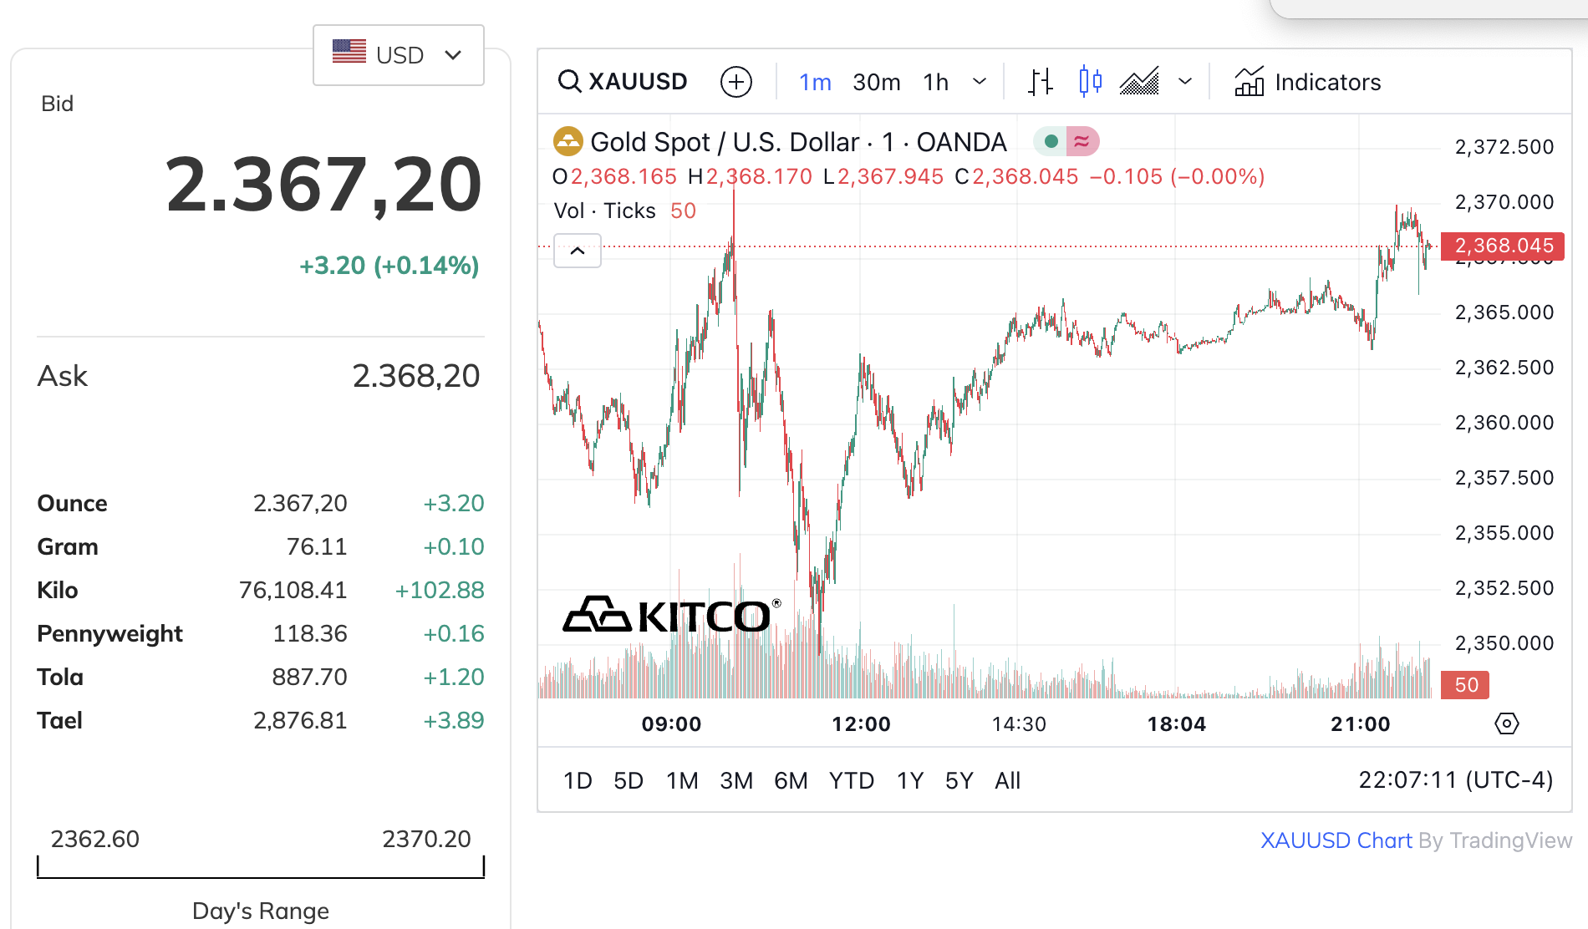Viewport: 1588px width, 929px height.
Task: Open the Indicators panel
Action: pos(1308,82)
